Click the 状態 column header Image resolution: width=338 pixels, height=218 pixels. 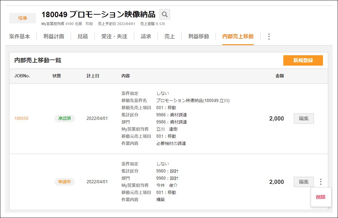[x=57, y=76]
